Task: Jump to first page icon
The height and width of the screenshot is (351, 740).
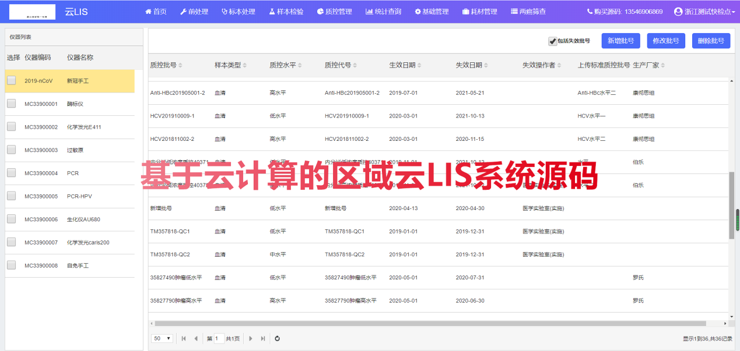Action: pos(184,338)
